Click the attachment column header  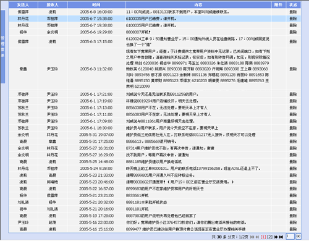[x=279, y=5]
